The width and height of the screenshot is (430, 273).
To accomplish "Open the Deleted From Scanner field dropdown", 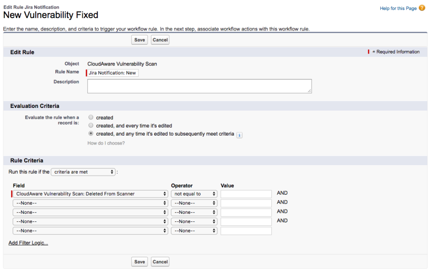I will pyautogui.click(x=90, y=194).
